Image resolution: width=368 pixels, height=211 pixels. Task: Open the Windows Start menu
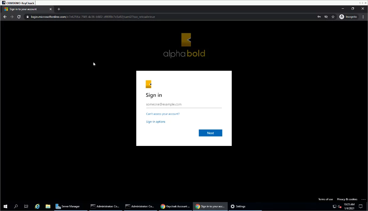(5, 206)
